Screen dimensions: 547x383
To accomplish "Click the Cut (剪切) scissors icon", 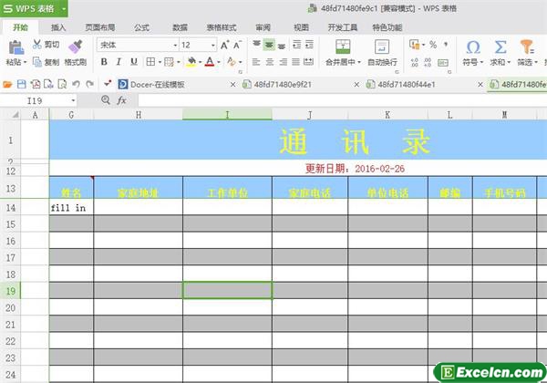I will [x=36, y=45].
